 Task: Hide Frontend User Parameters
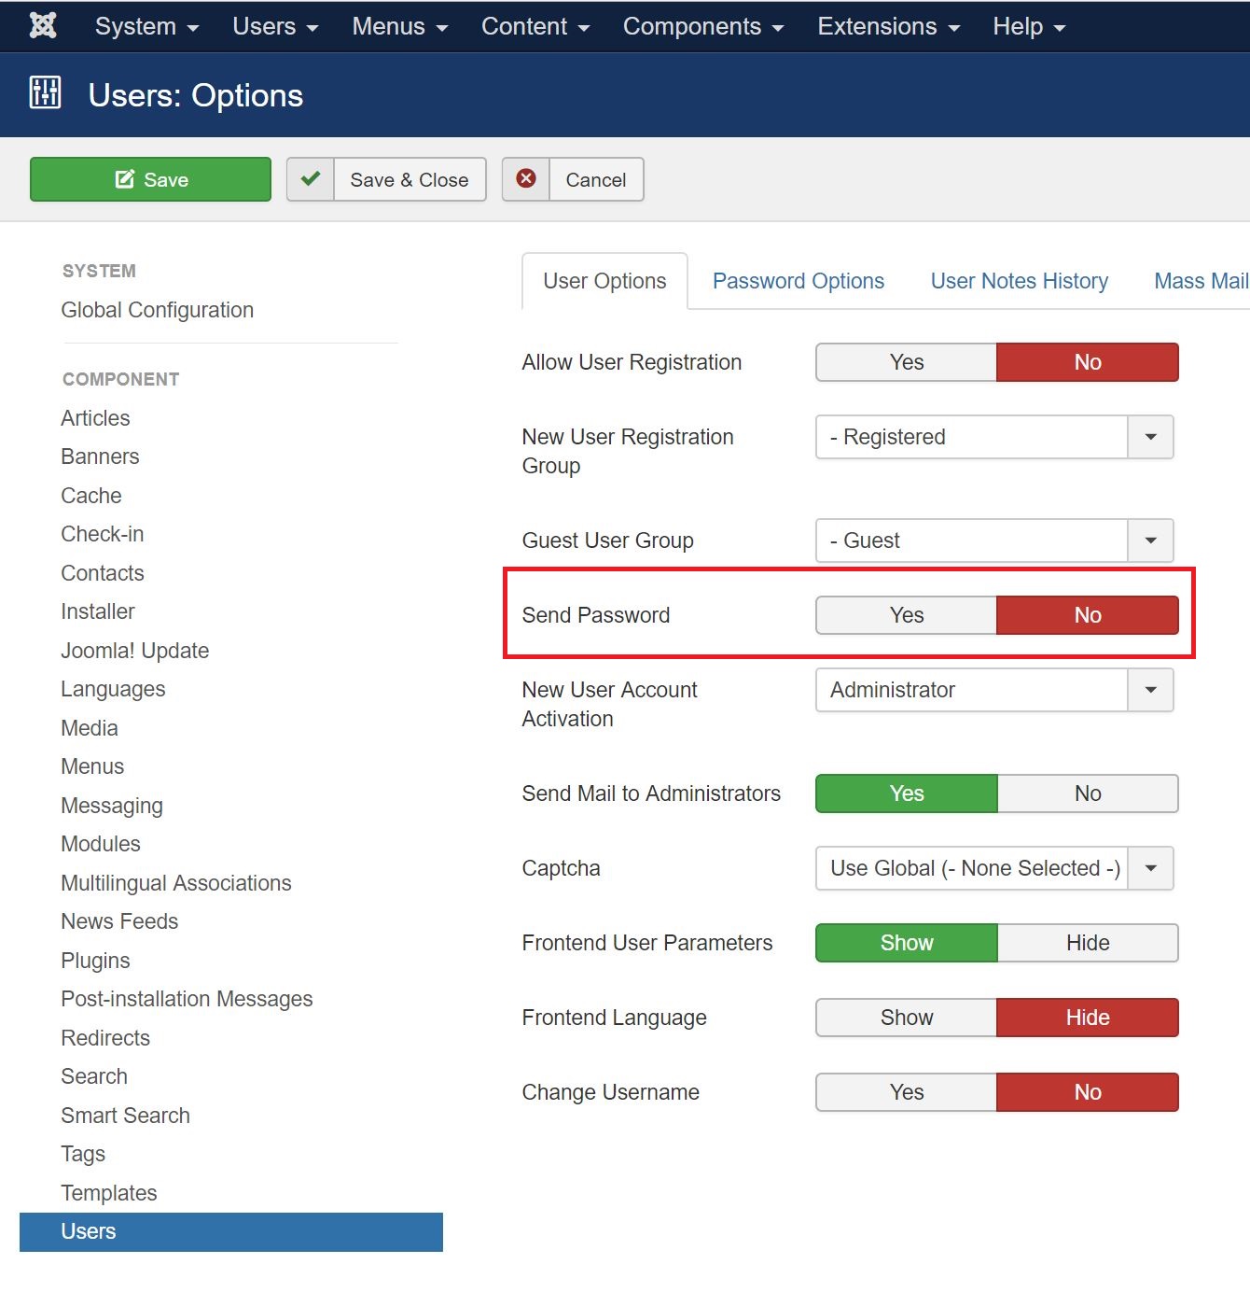1087,943
